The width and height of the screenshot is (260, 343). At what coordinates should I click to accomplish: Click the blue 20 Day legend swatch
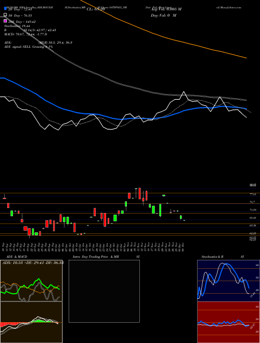6,9
